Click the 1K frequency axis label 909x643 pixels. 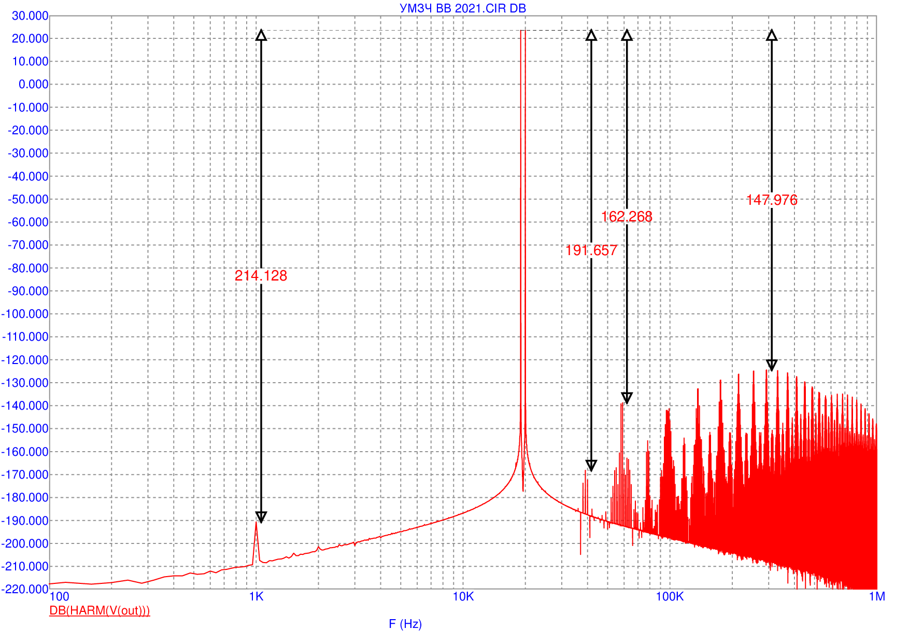pos(257,596)
